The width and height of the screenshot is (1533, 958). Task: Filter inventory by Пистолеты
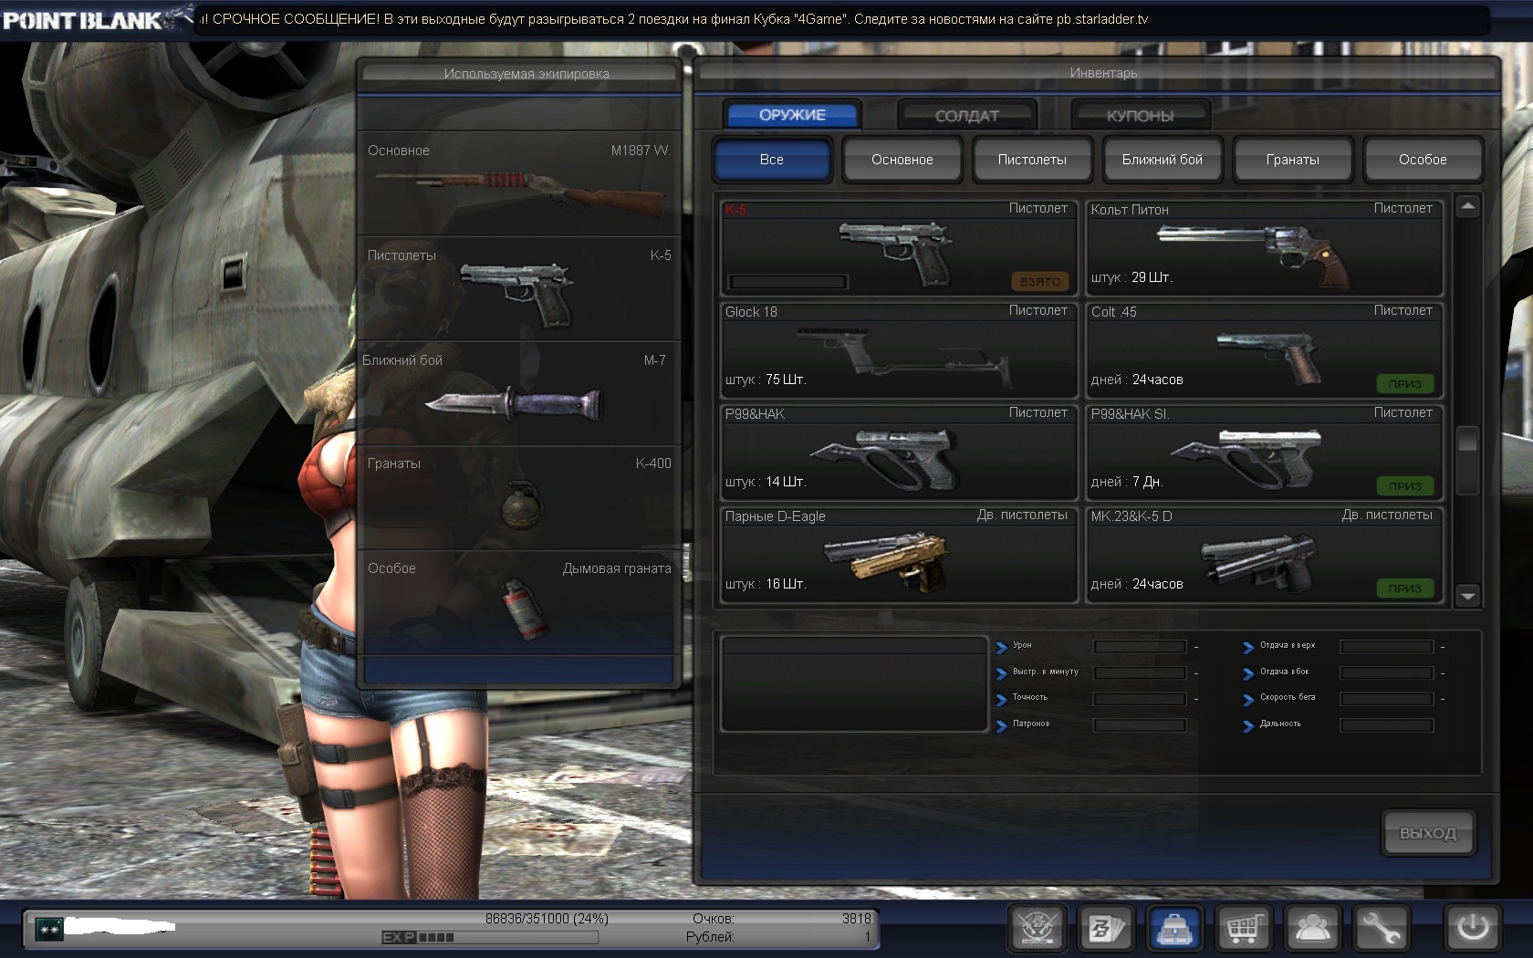[1032, 160]
